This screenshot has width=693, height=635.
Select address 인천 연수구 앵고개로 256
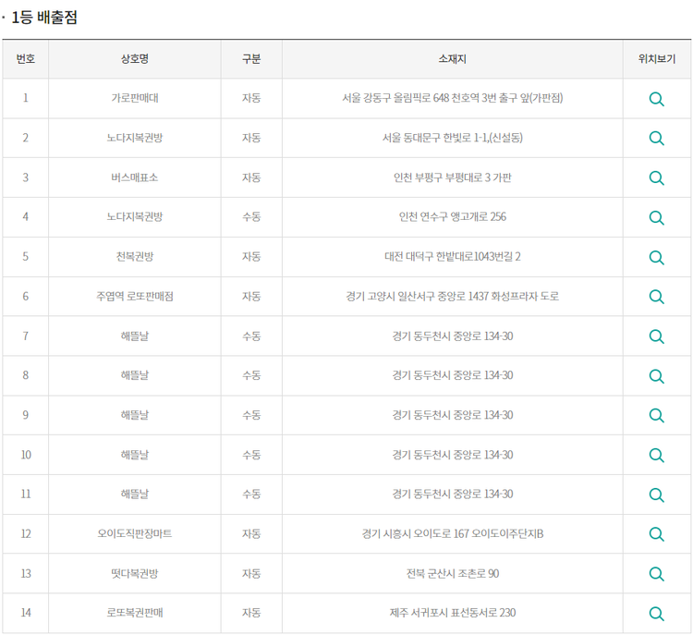[453, 216]
